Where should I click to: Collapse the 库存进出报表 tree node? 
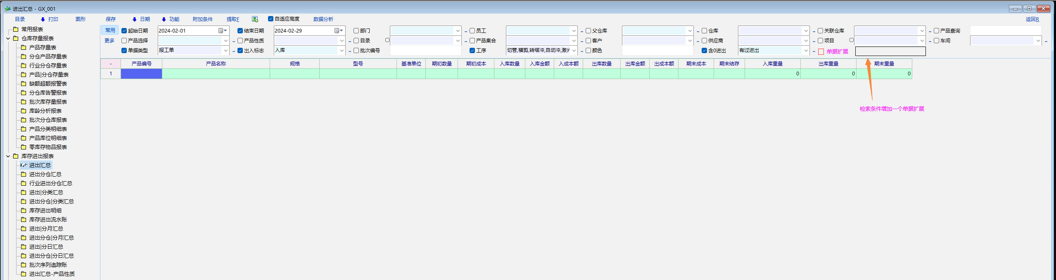8,156
